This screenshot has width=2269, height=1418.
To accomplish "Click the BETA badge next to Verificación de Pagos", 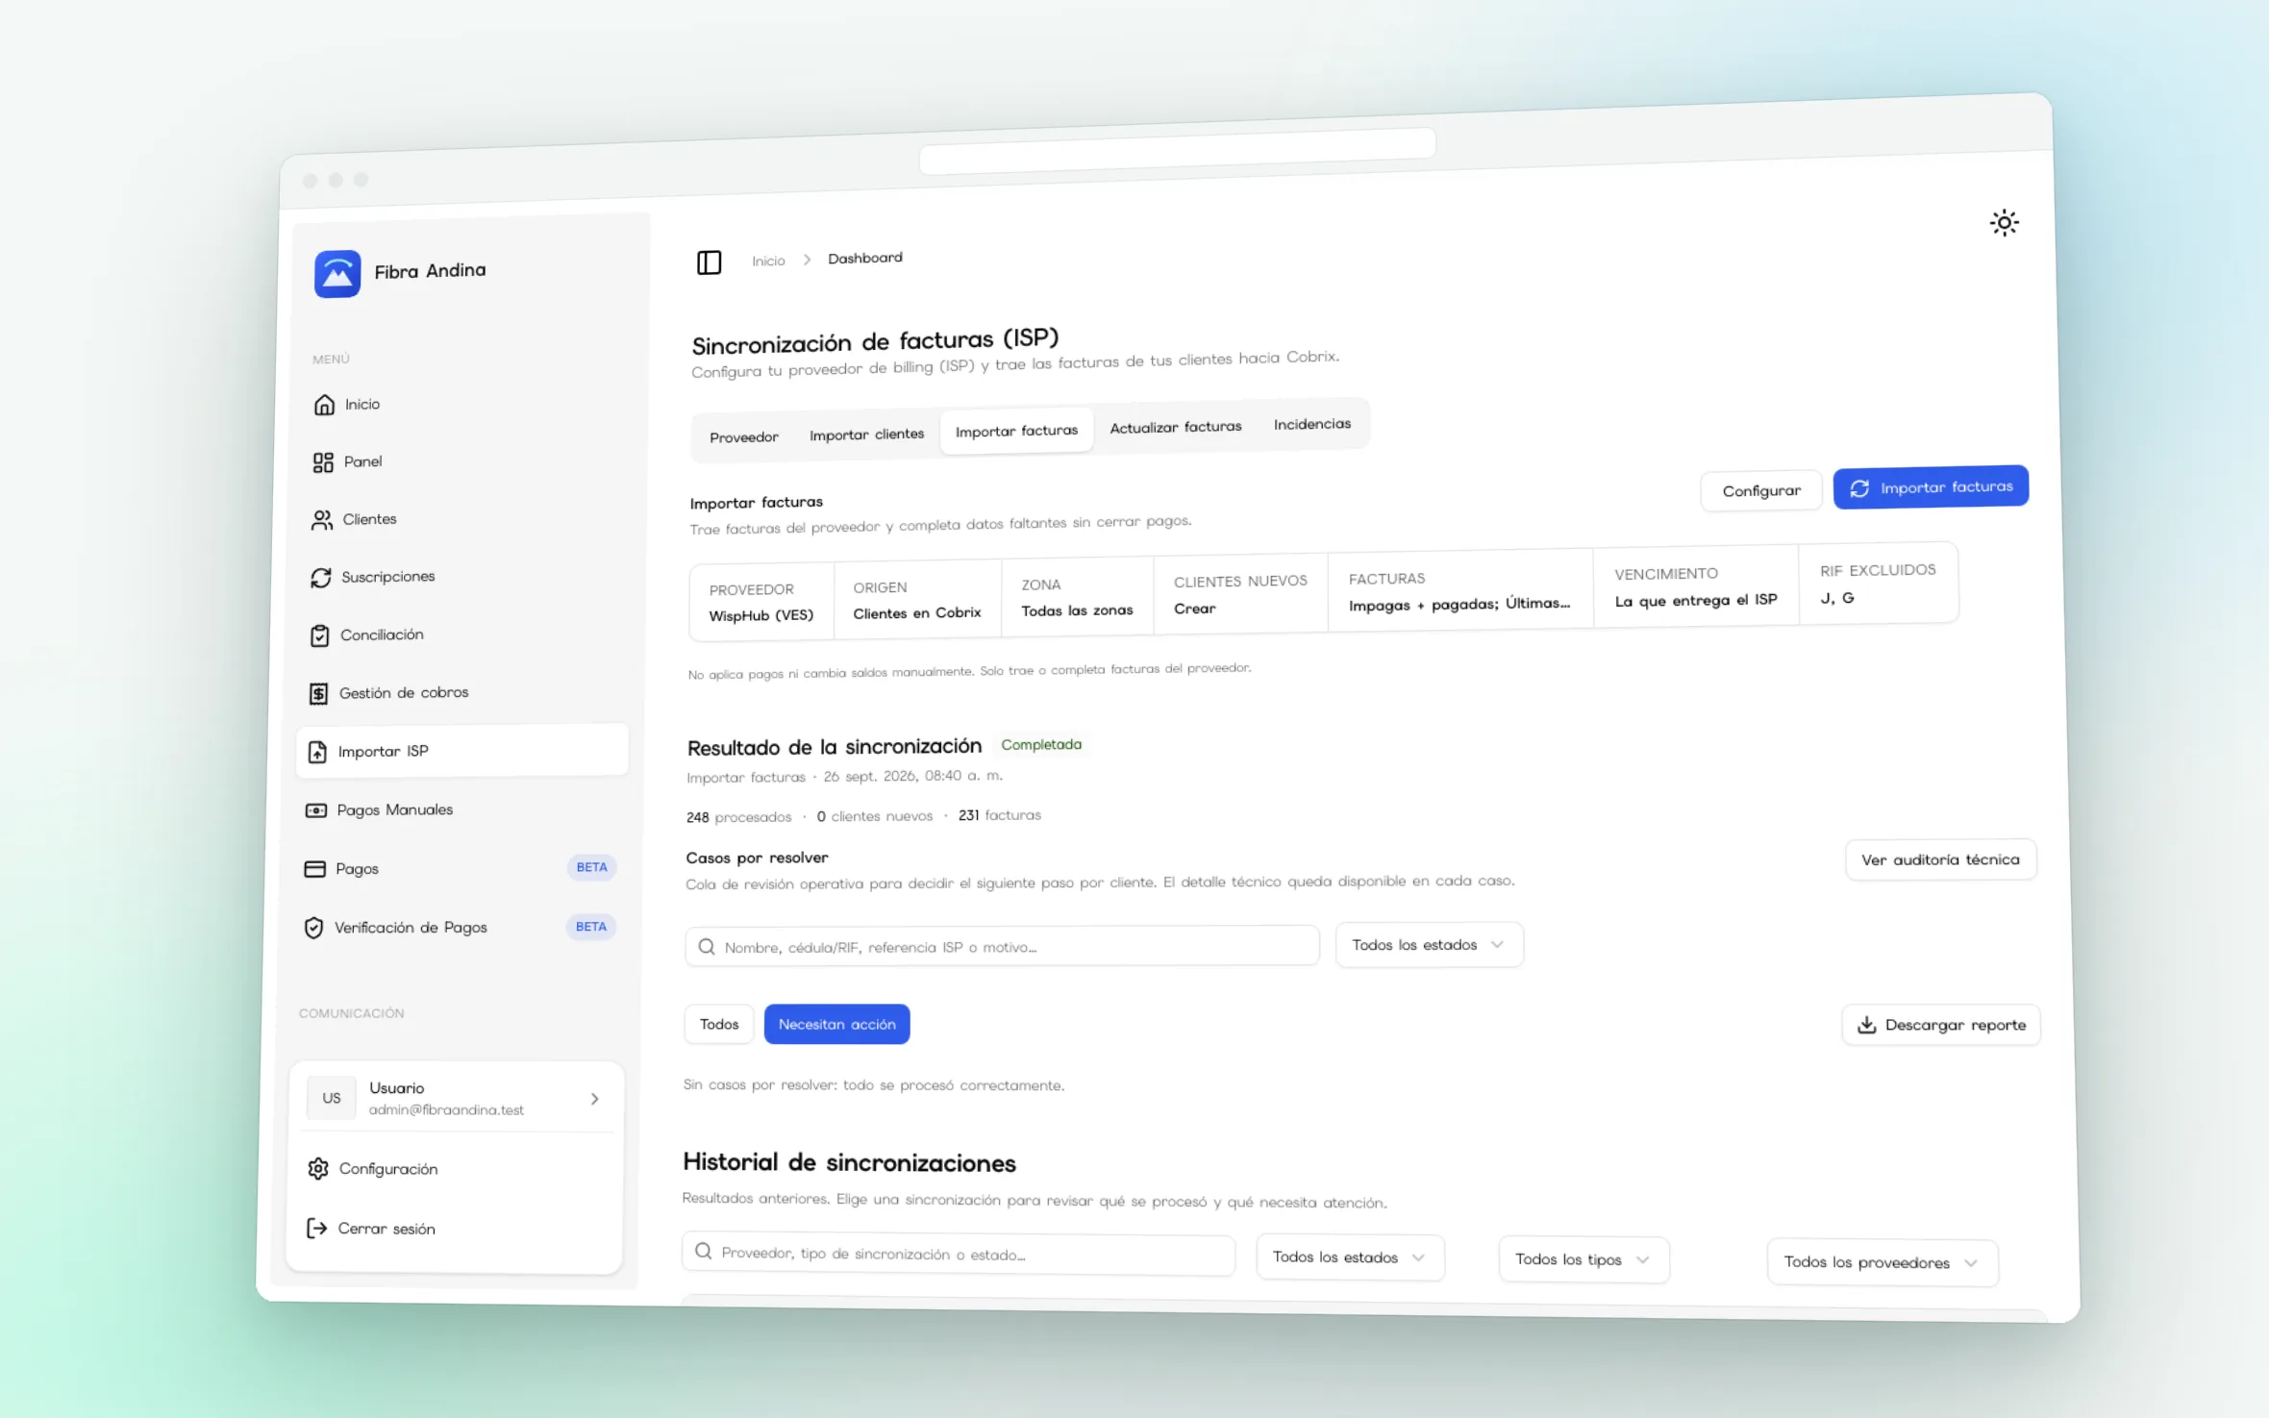I will tap(591, 927).
